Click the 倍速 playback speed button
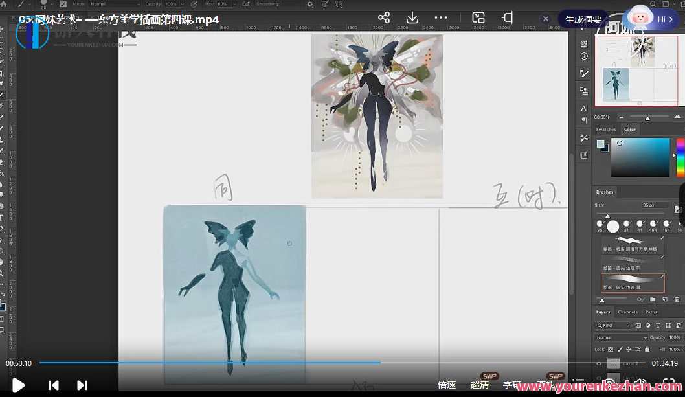The height and width of the screenshot is (397, 685). click(x=446, y=383)
